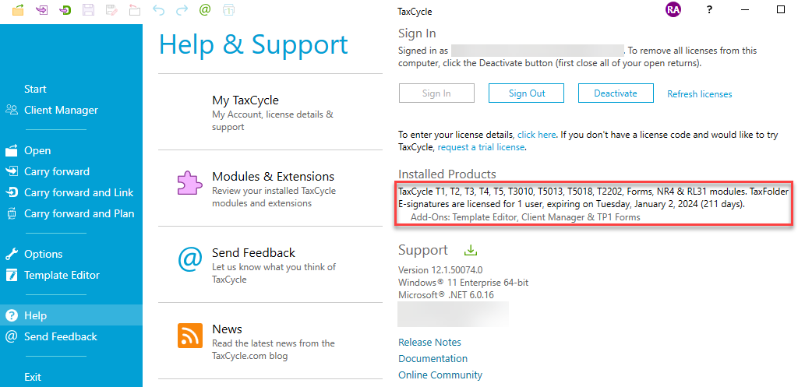
Task: Click the Save floppy disk toolbar icon
Action: pos(88,9)
